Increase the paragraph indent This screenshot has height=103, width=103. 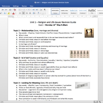[37, 10]
